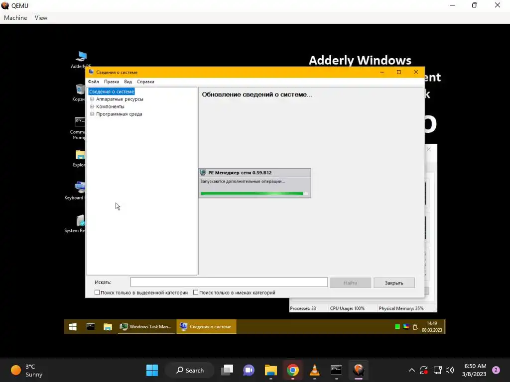
Task: Select the Компоненты tree label
Action: (110, 106)
